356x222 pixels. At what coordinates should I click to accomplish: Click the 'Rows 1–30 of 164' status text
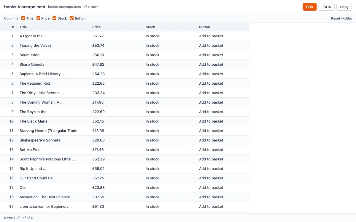coord(18,218)
